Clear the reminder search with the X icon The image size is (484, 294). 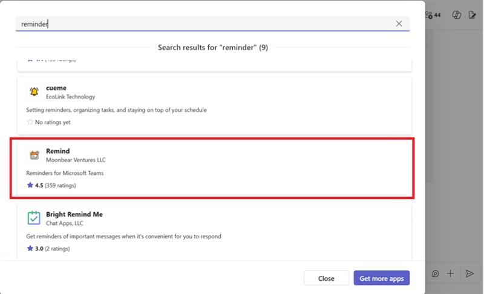pos(399,24)
